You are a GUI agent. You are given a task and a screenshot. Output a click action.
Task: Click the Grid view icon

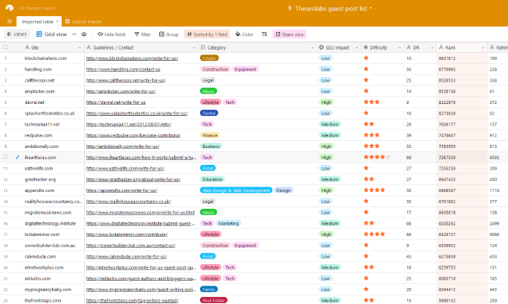pyautogui.click(x=39, y=34)
